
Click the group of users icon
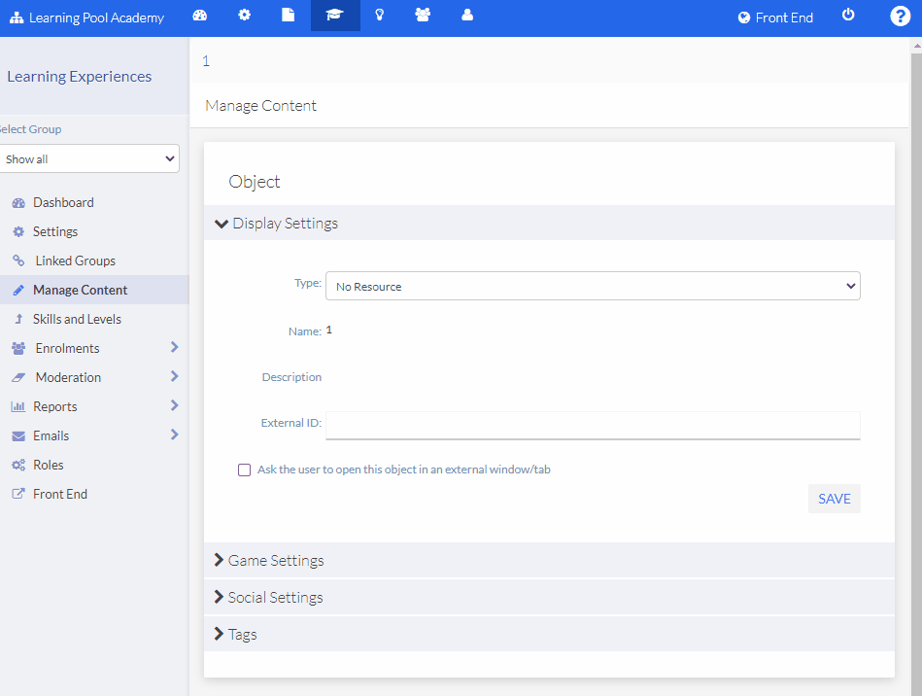coord(423,16)
